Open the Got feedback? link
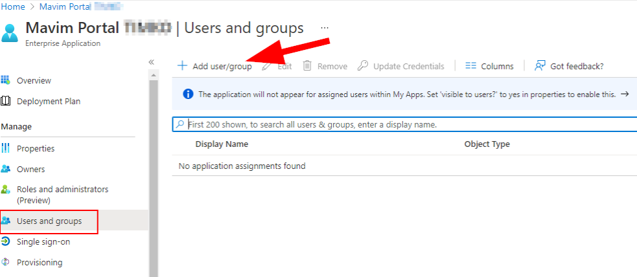The image size is (637, 277). tap(577, 66)
